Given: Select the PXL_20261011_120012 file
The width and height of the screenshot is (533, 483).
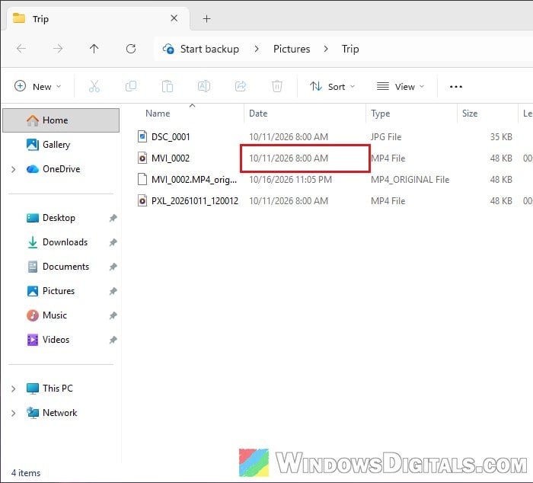Looking at the screenshot, I should (195, 201).
